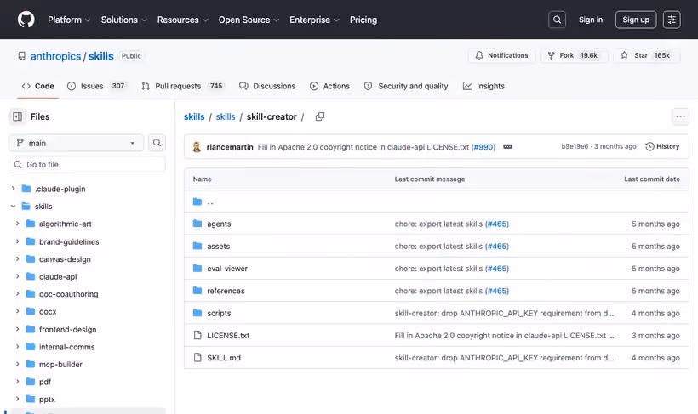The image size is (698, 414).
Task: Click the agents folder icon
Action: (197, 224)
